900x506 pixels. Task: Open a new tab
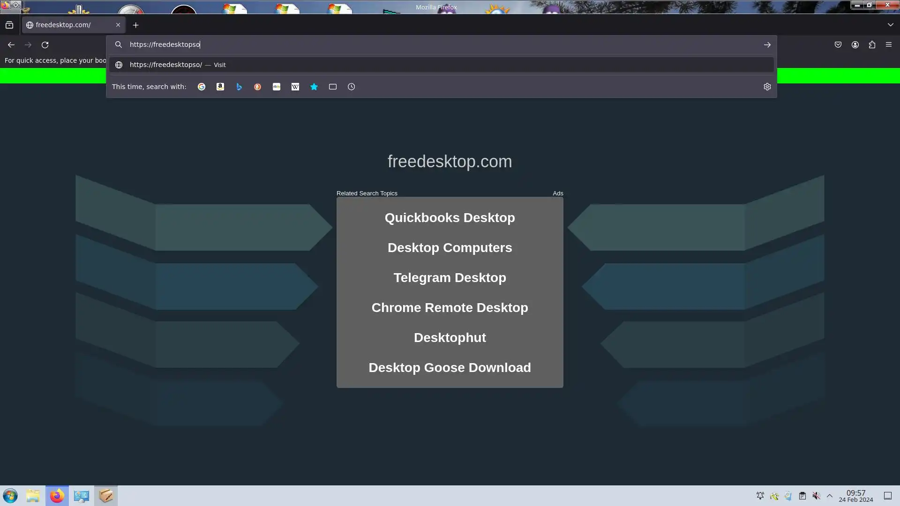(136, 25)
